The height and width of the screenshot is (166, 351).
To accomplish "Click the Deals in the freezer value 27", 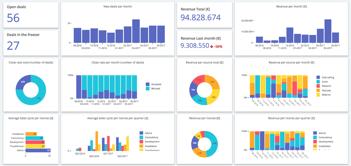I will click(x=13, y=46).
